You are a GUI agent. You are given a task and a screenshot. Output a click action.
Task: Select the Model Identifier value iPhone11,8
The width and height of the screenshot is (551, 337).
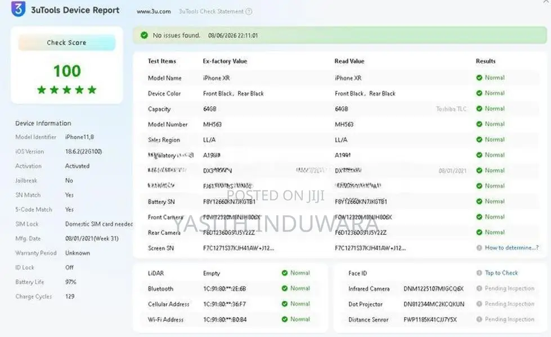tap(79, 136)
